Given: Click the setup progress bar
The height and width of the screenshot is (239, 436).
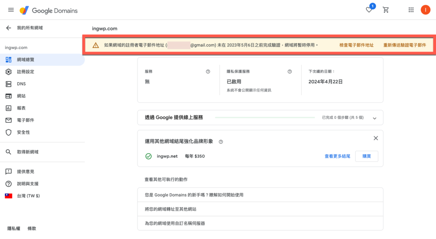Looking at the screenshot, I should 265,118.
